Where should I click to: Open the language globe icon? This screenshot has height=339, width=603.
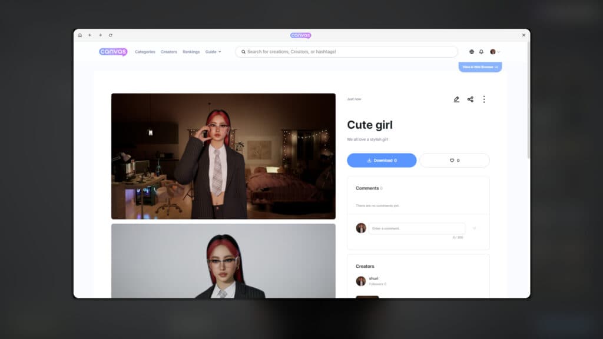tap(472, 52)
